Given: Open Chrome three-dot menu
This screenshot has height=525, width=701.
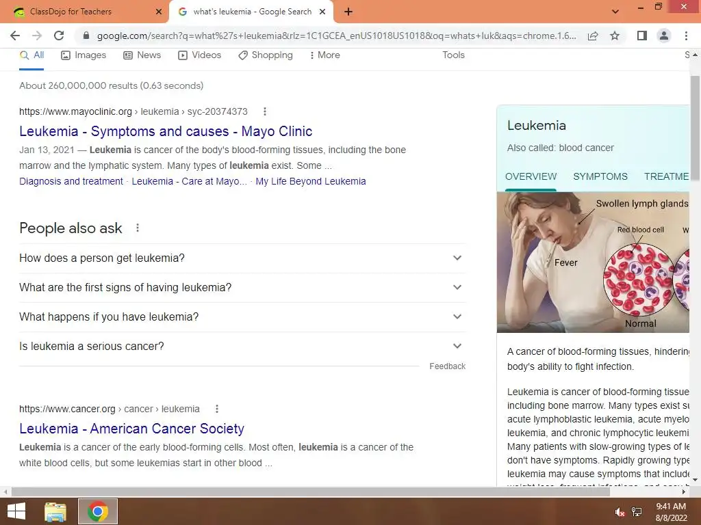Looking at the screenshot, I should pos(686,36).
